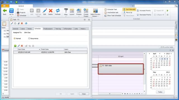Click Finish Date column header
The width and height of the screenshot is (179, 100).
pyautogui.click(x=52, y=49)
